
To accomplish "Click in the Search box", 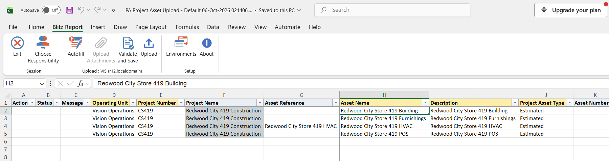I will coord(392,10).
